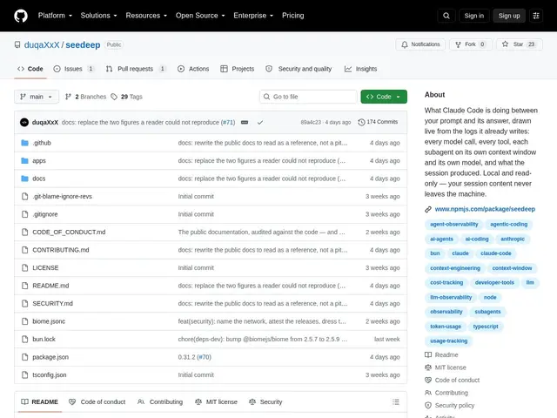Click the apps folder icon

[24, 160]
